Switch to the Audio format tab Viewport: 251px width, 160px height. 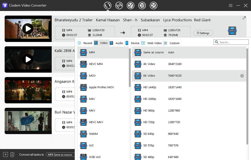point(116,43)
